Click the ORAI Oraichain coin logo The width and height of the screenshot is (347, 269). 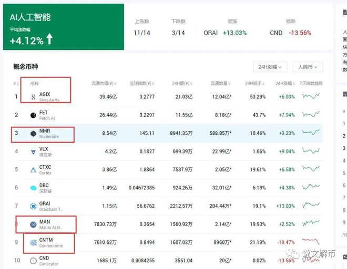[33, 206]
